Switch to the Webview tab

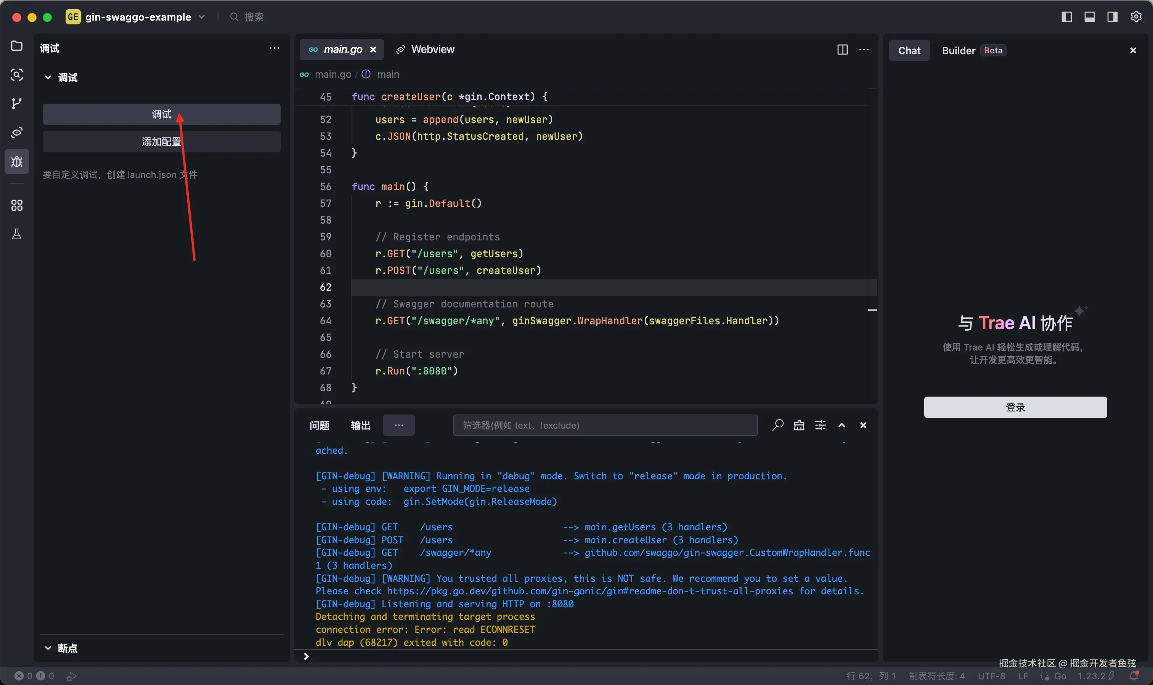(x=426, y=50)
